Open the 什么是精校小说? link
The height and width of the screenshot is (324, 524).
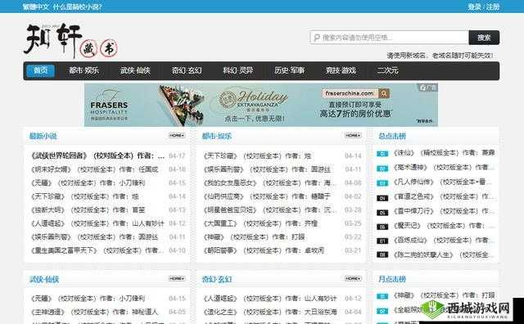tap(78, 7)
